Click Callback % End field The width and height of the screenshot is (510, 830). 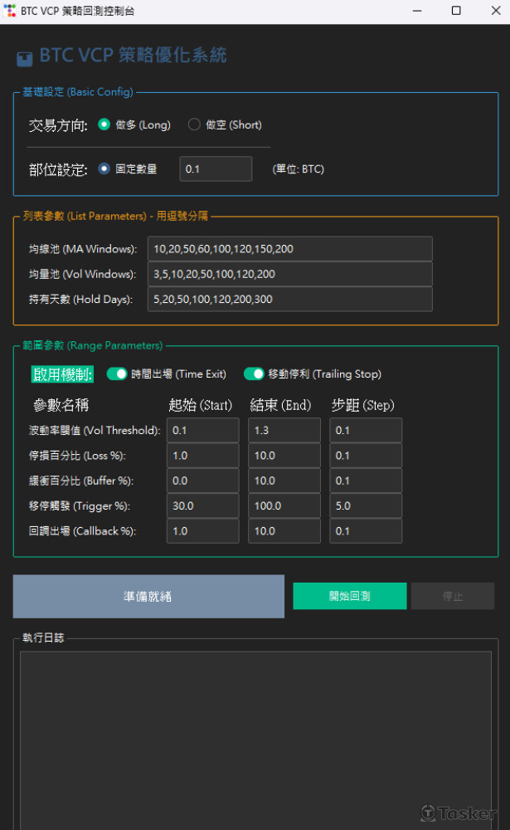[x=284, y=531]
